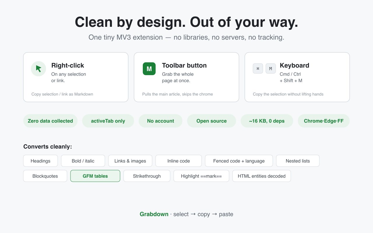Select the Keyboard card heading
373x233 pixels.
[294, 66]
